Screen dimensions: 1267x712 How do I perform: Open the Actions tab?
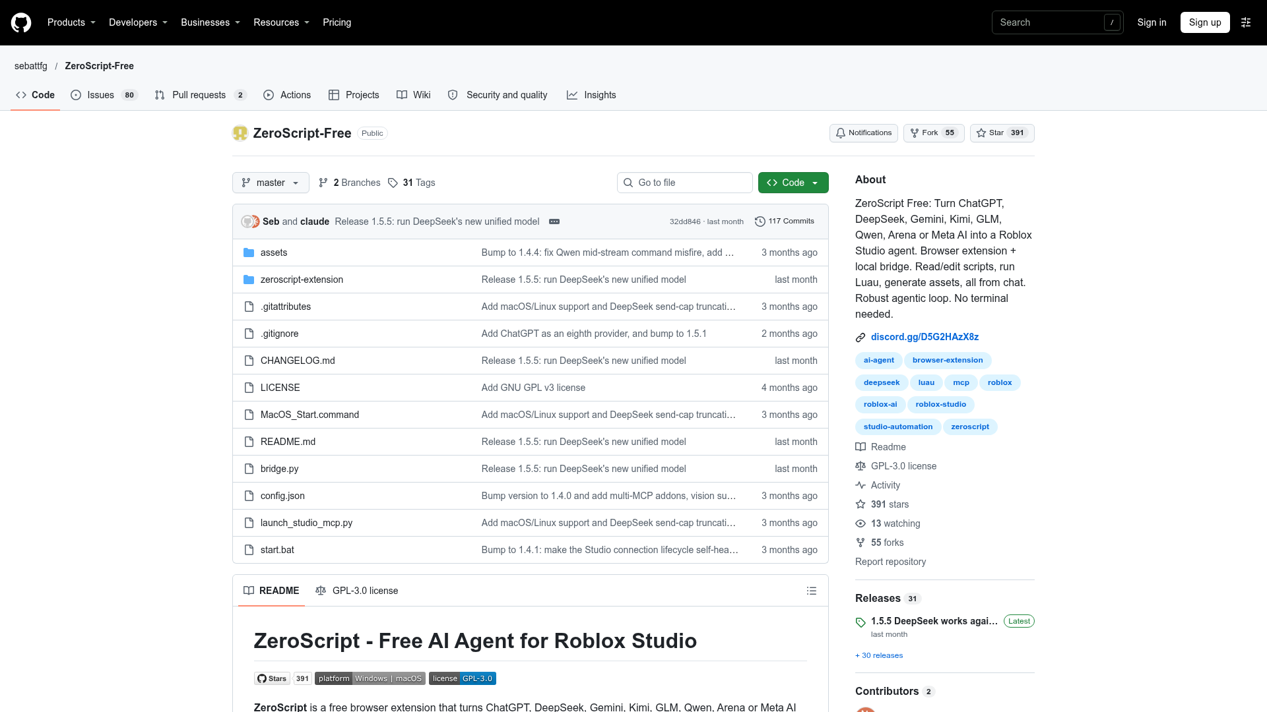tap(287, 95)
